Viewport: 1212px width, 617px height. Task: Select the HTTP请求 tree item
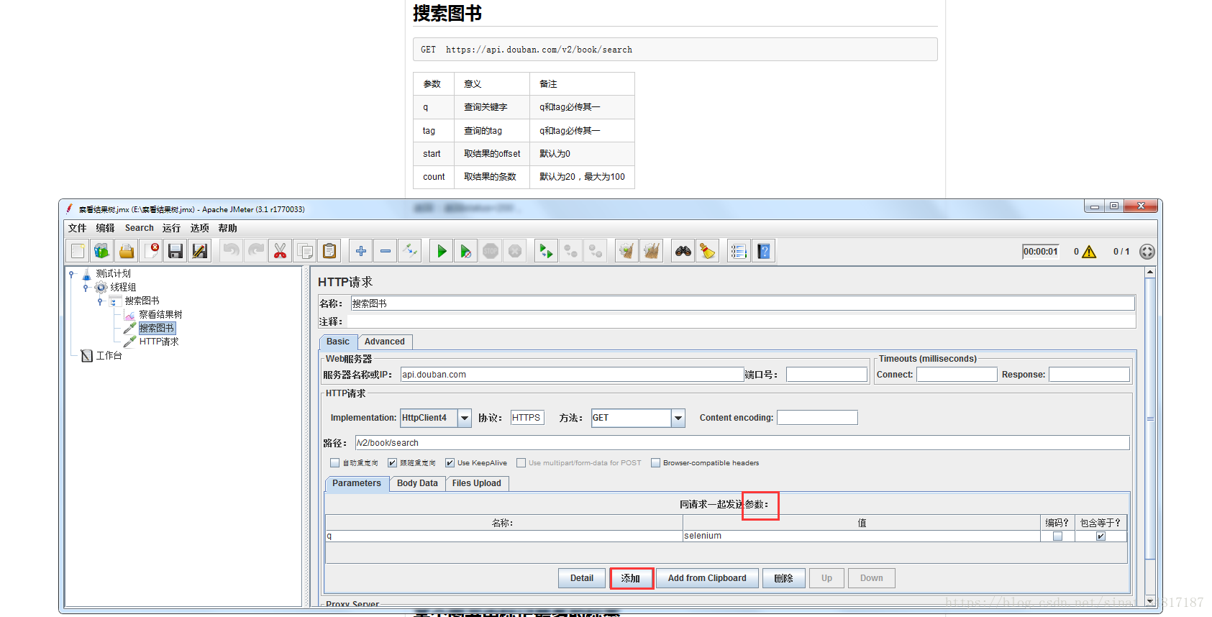pos(159,342)
